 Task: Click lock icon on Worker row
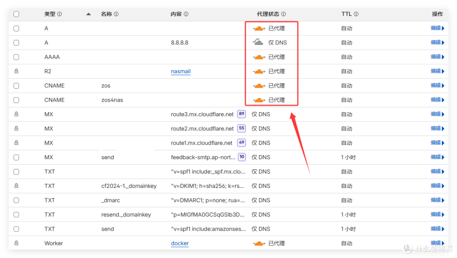click(17, 243)
